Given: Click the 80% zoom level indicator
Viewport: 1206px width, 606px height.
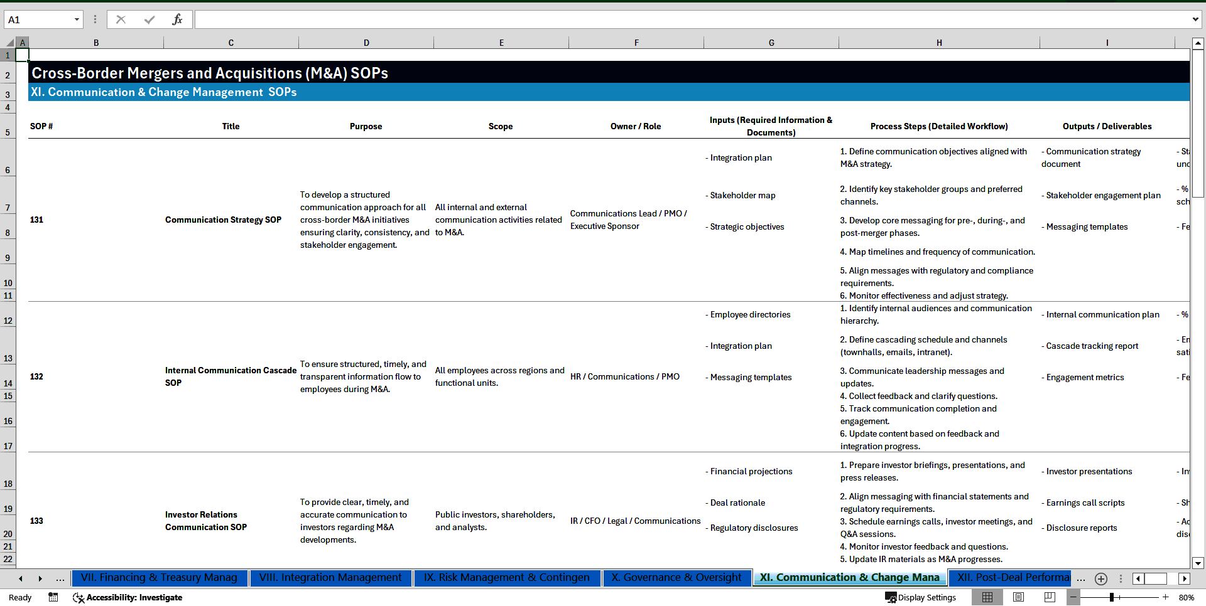Looking at the screenshot, I should click(1187, 597).
